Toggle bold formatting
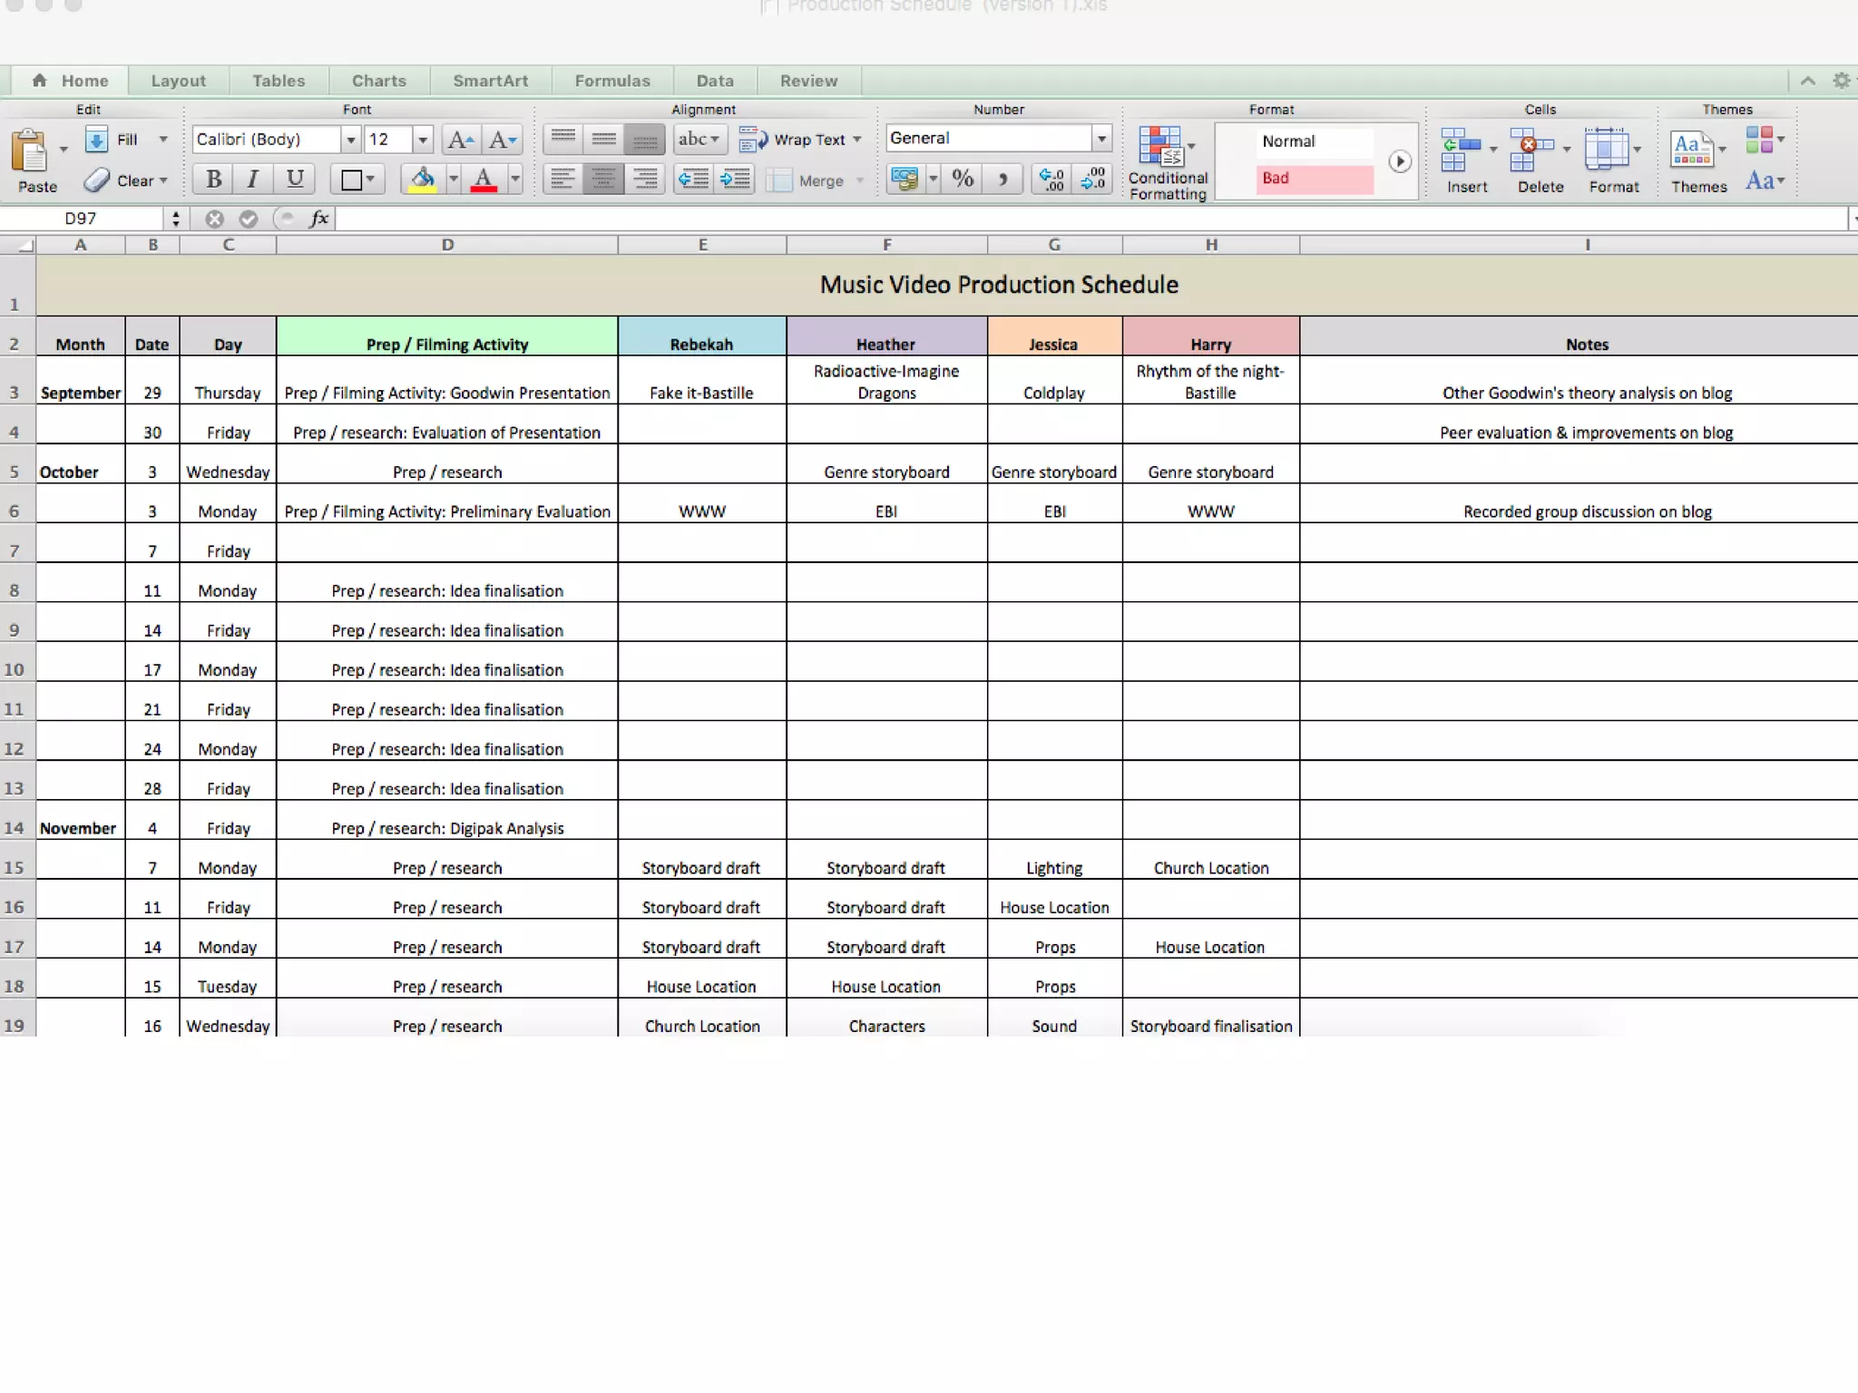 click(213, 179)
